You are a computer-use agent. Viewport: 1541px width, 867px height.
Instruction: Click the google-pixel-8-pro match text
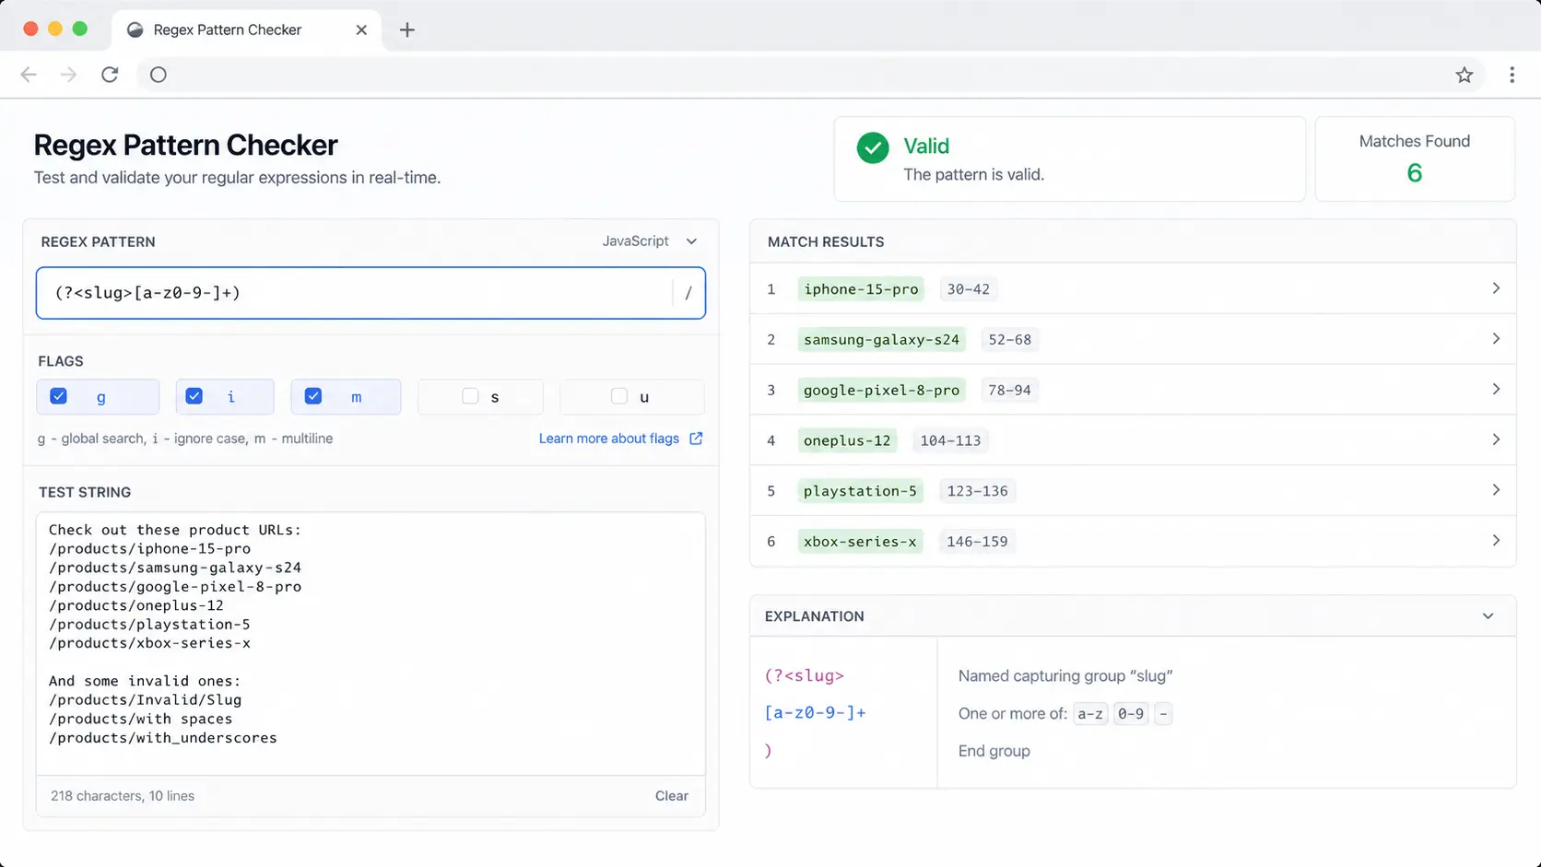tap(881, 391)
